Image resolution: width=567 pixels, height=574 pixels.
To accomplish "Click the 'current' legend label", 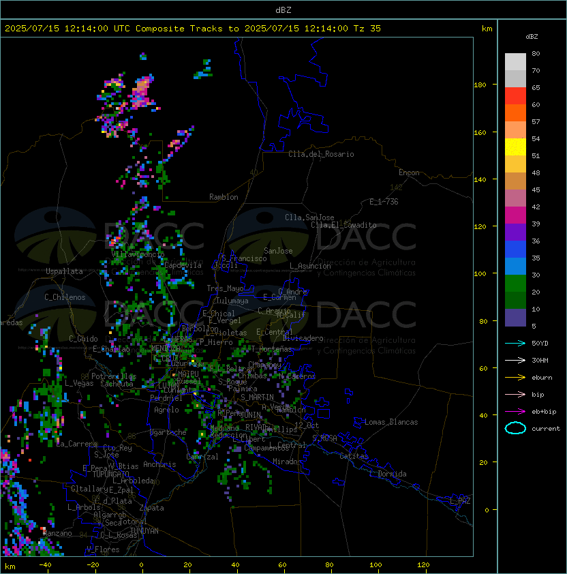I will click(x=546, y=429).
